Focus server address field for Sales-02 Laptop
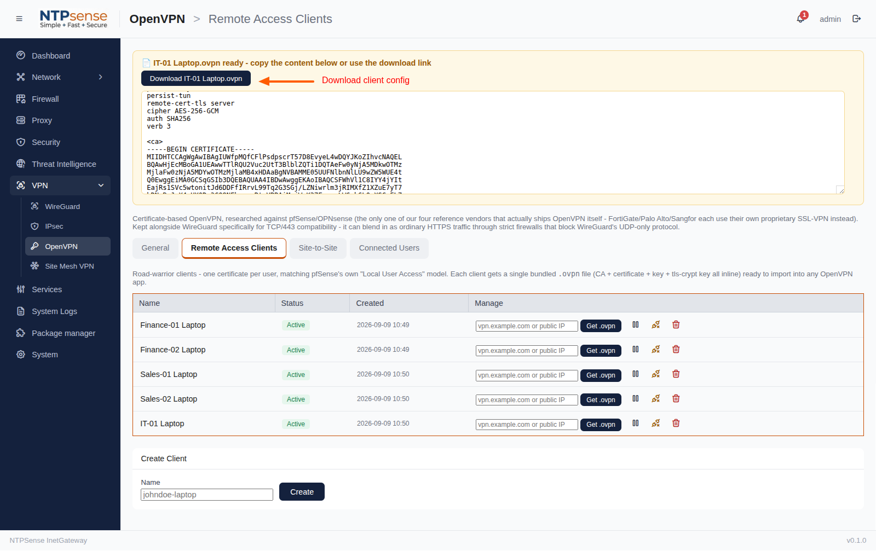This screenshot has height=551, width=876. (x=527, y=400)
